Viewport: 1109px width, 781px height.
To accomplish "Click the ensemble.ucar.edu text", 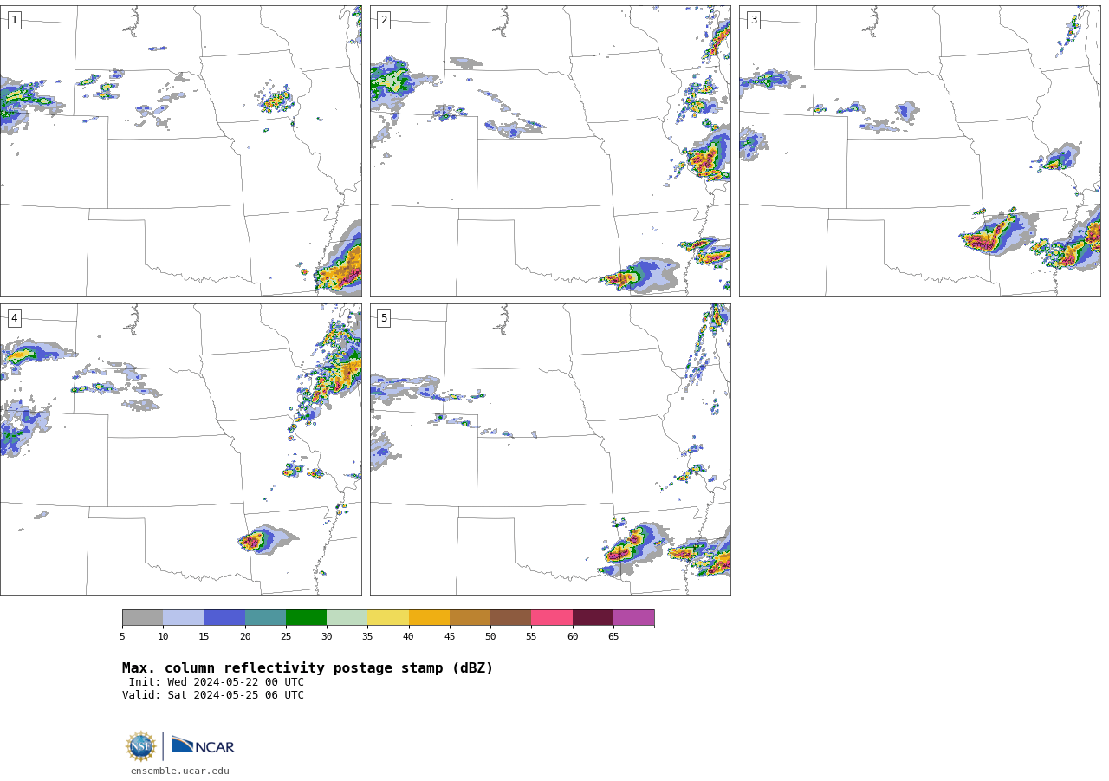I will pyautogui.click(x=180, y=771).
